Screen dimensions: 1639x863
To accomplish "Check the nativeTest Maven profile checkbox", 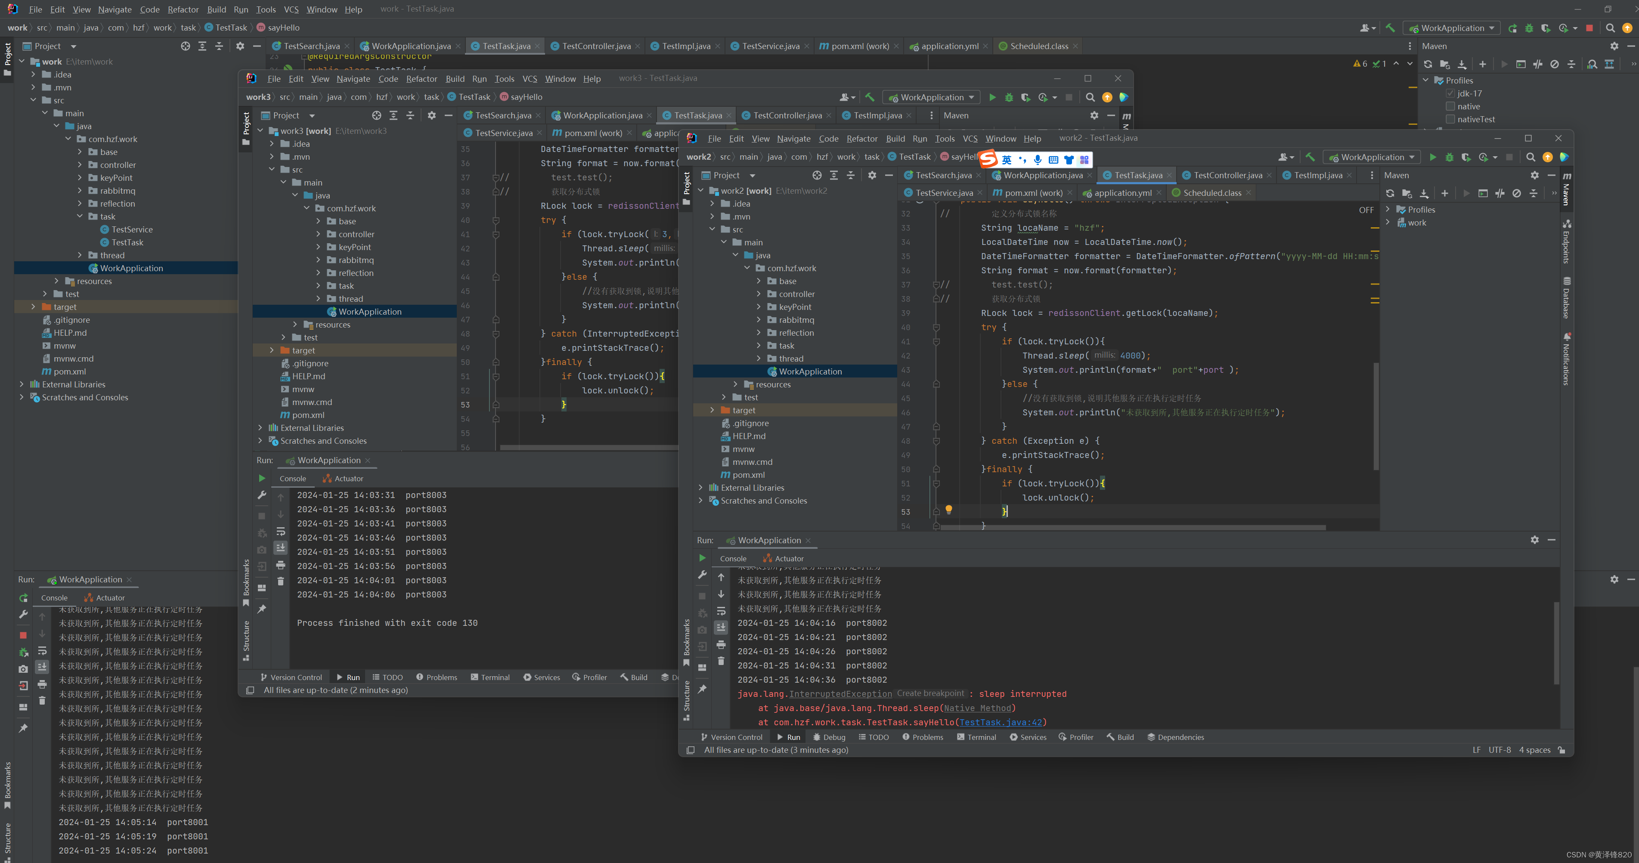I will click(1450, 119).
